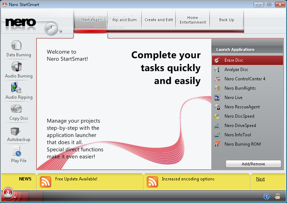Open the Data Burning shortcut icon
This screenshot has width=287, height=203.
click(17, 46)
